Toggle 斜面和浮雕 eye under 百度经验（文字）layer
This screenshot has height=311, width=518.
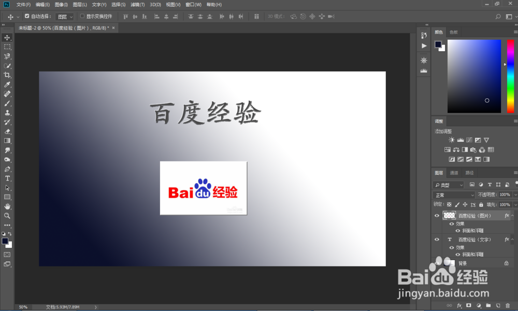(x=457, y=255)
